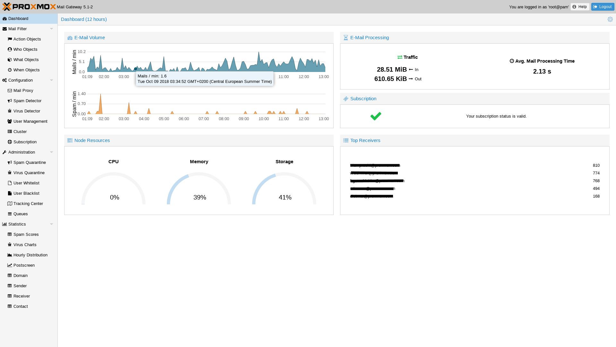This screenshot has width=616, height=347.
Task: Open the Virus Detector settings
Action: 26,111
